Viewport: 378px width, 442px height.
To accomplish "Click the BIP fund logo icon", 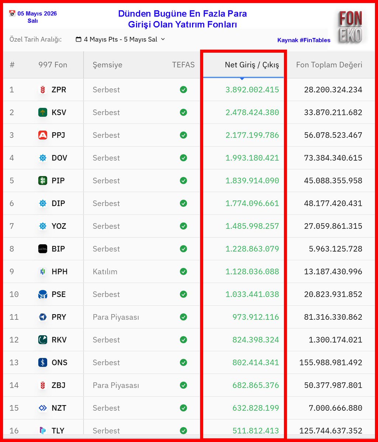I will 43,249.
